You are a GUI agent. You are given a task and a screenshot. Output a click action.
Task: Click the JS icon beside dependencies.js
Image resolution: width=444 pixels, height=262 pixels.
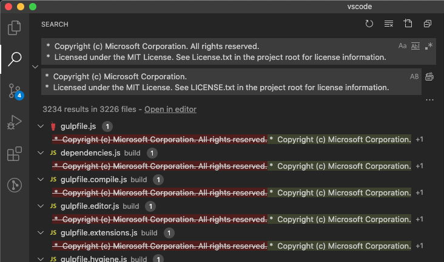[53, 152]
